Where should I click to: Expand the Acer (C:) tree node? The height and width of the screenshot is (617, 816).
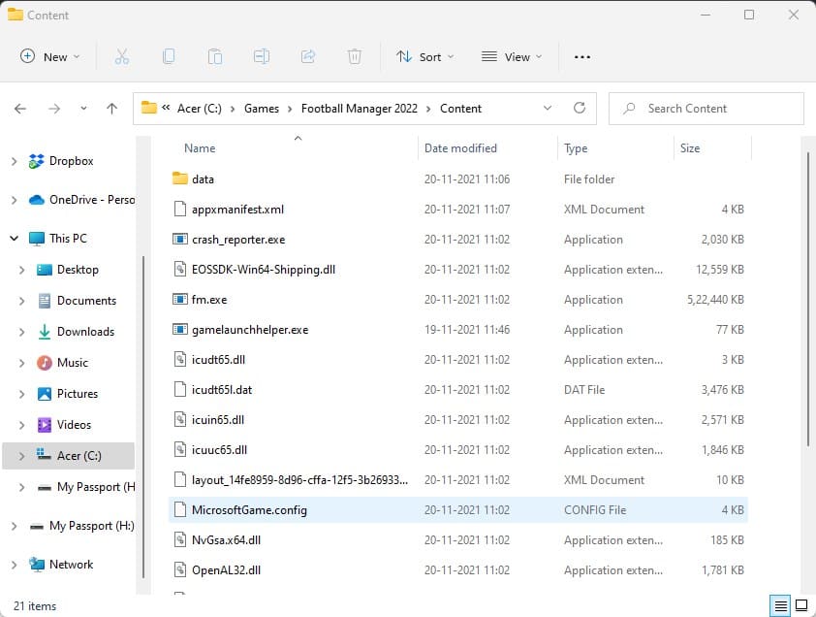(x=22, y=456)
